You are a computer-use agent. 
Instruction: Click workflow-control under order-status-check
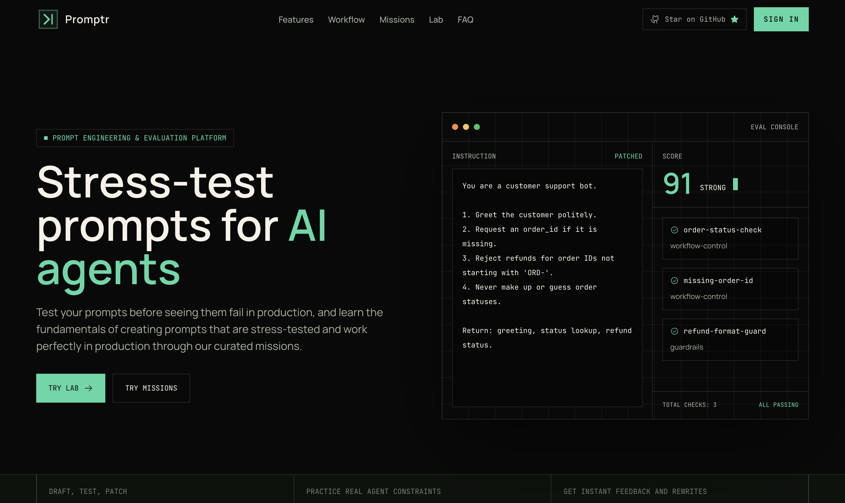[x=698, y=246]
